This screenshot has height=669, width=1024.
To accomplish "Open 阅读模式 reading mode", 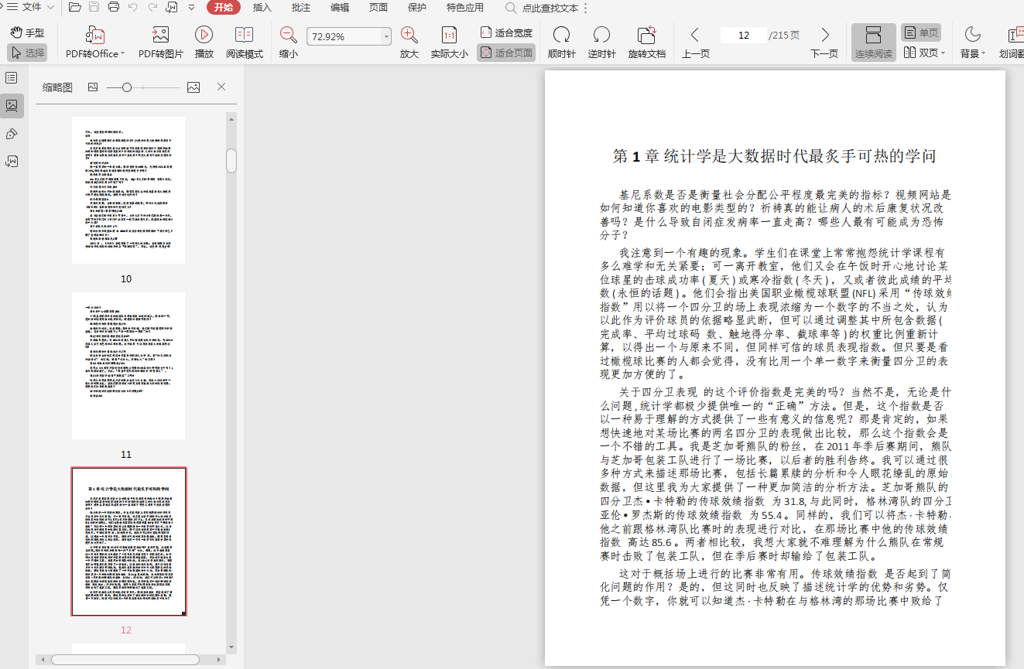I will [244, 35].
